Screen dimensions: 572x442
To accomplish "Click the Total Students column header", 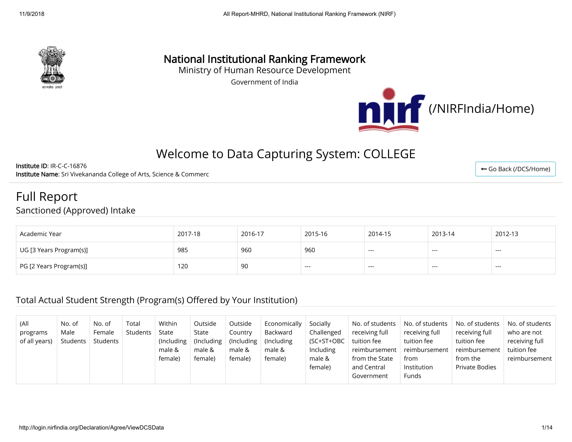I will pyautogui.click(x=138, y=328).
